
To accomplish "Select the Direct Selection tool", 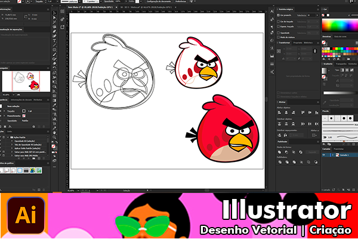I will [54, 17].
